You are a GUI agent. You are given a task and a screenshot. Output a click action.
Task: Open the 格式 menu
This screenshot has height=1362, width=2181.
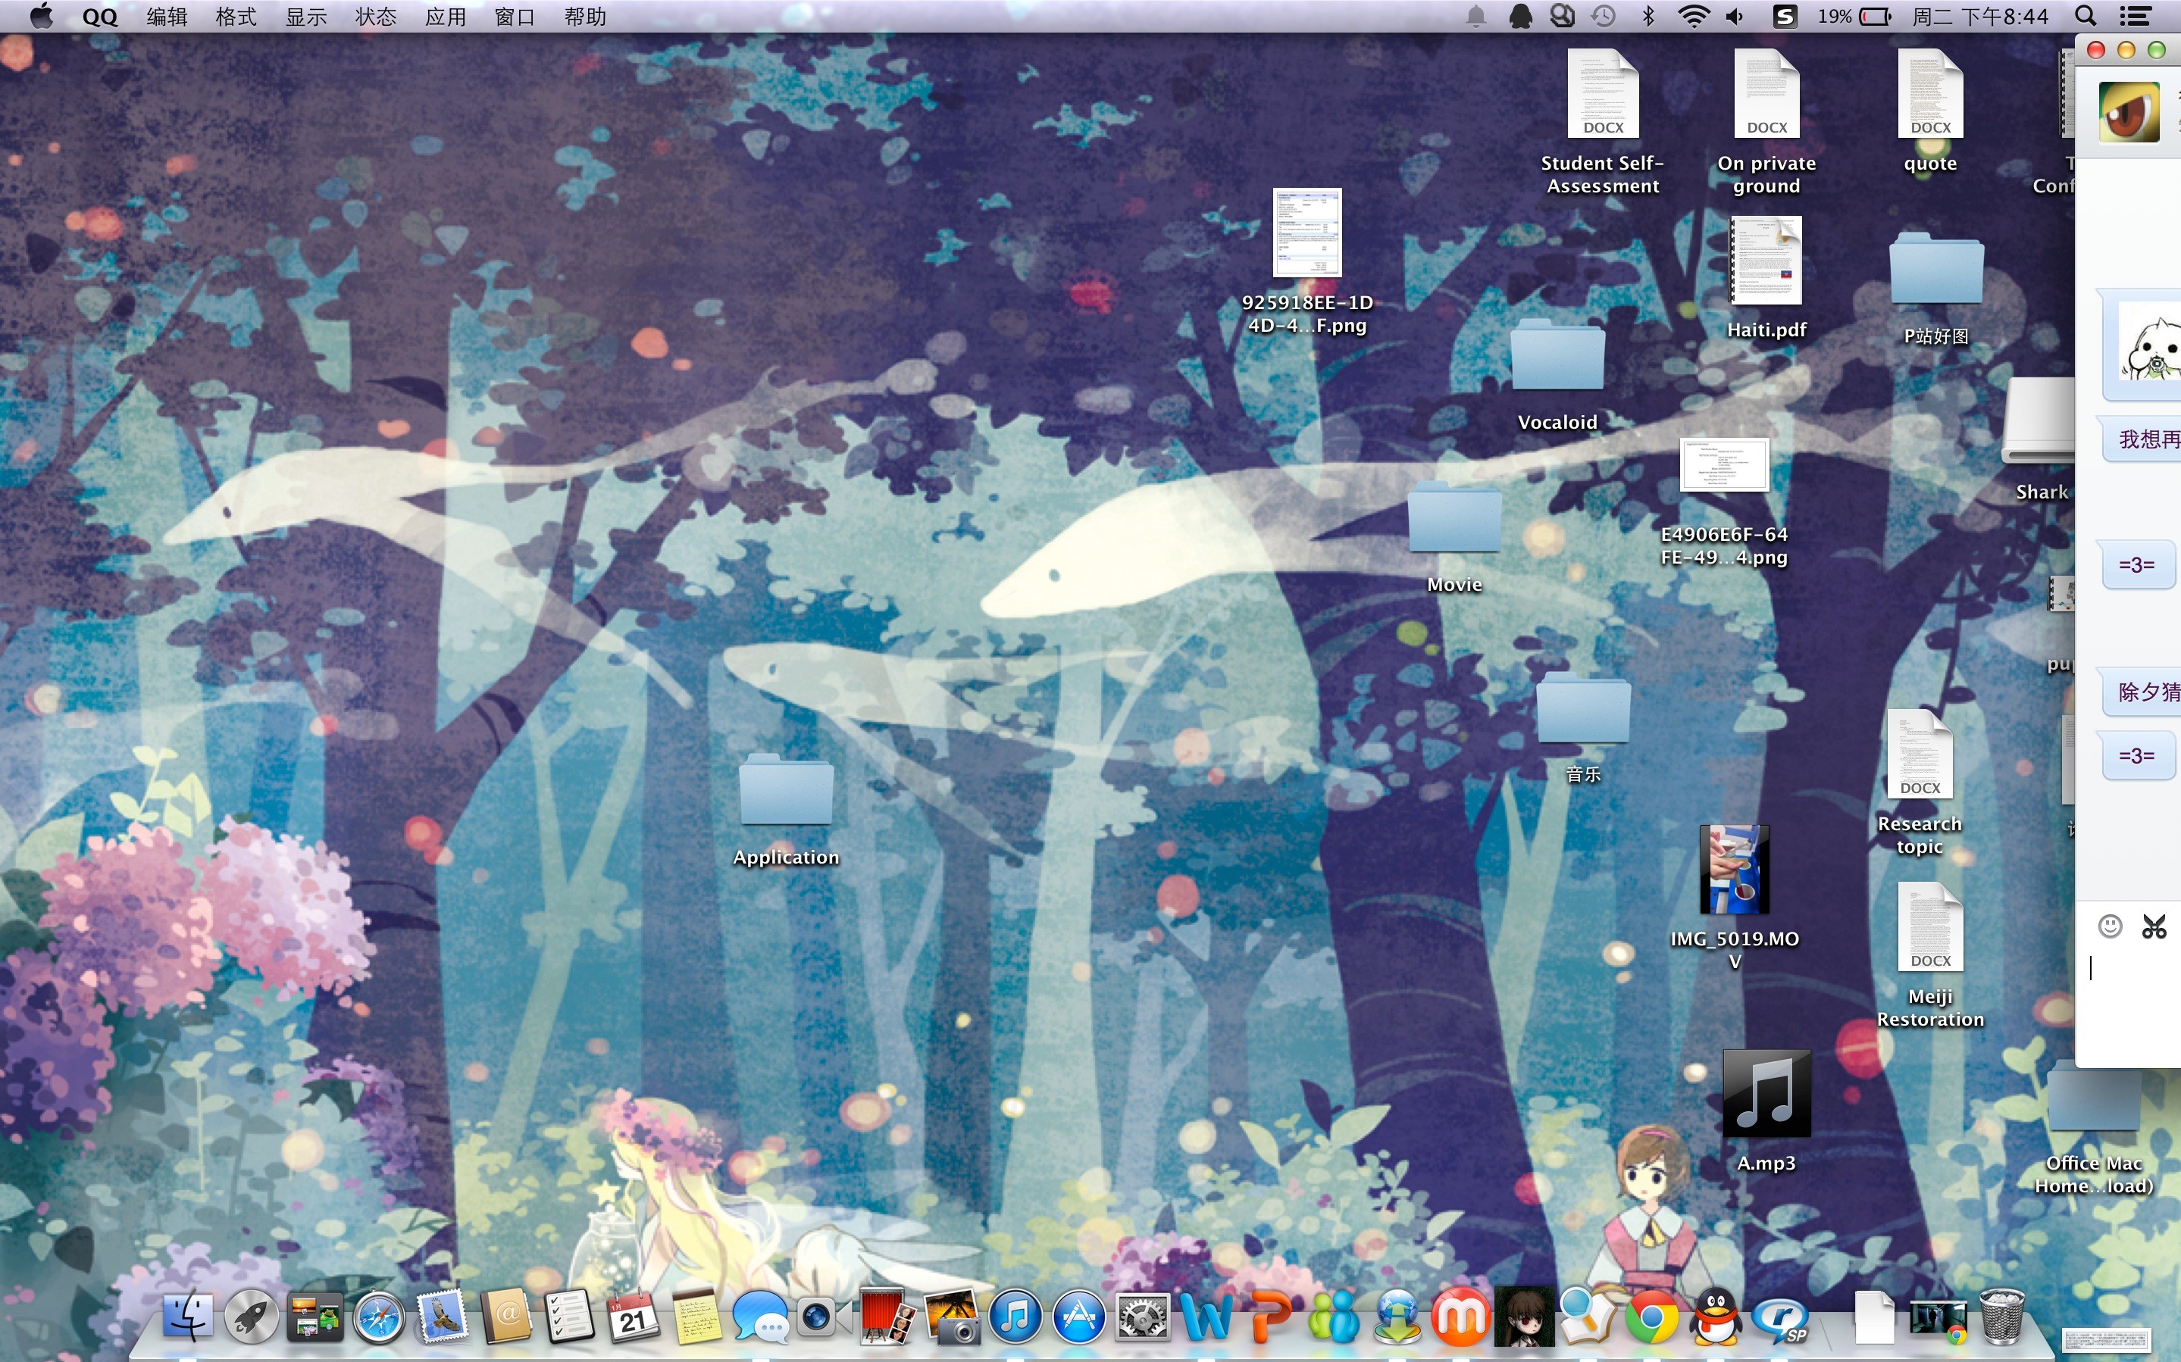point(236,16)
